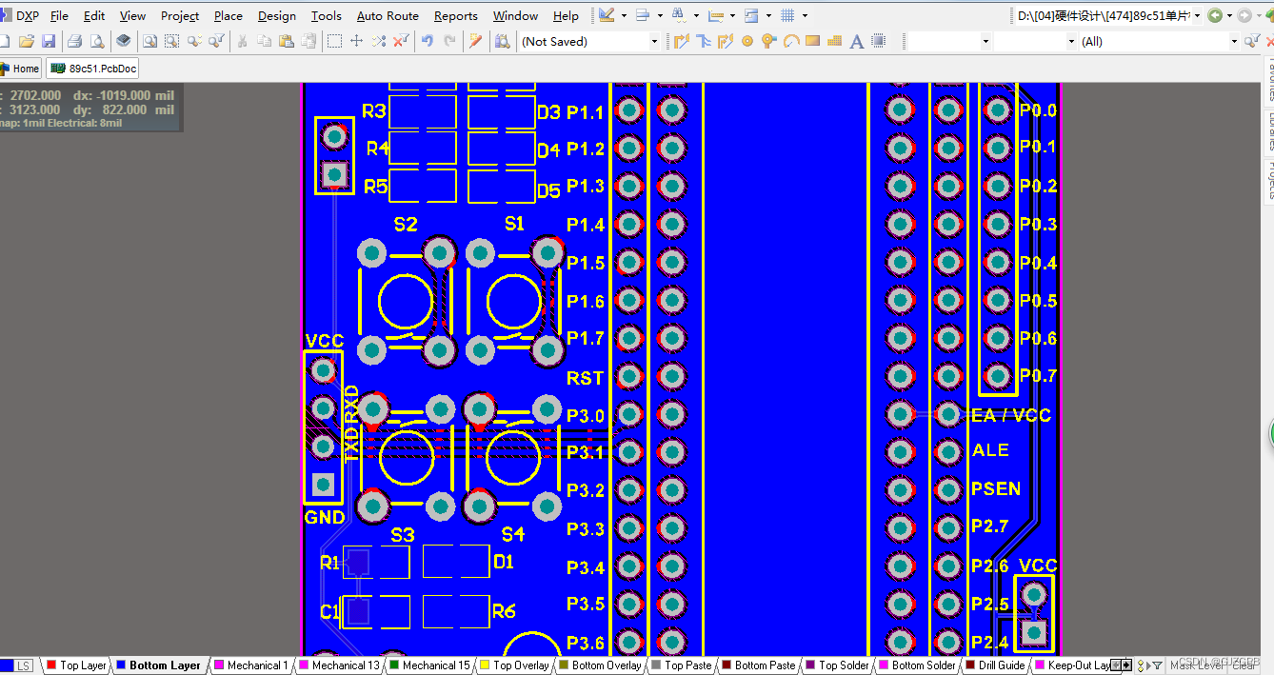Redo the last action
This screenshot has height=675, width=1274.
click(448, 41)
